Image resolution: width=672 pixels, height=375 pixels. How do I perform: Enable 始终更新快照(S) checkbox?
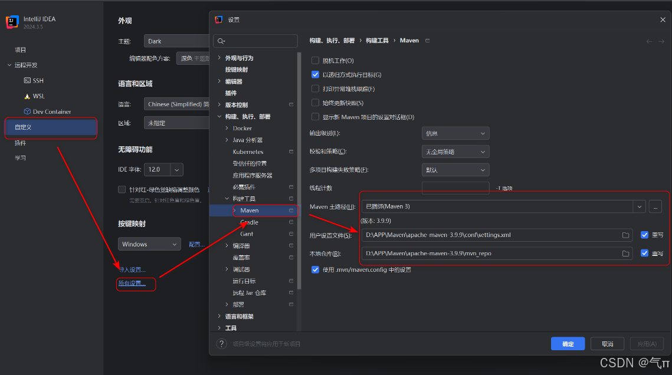316,103
